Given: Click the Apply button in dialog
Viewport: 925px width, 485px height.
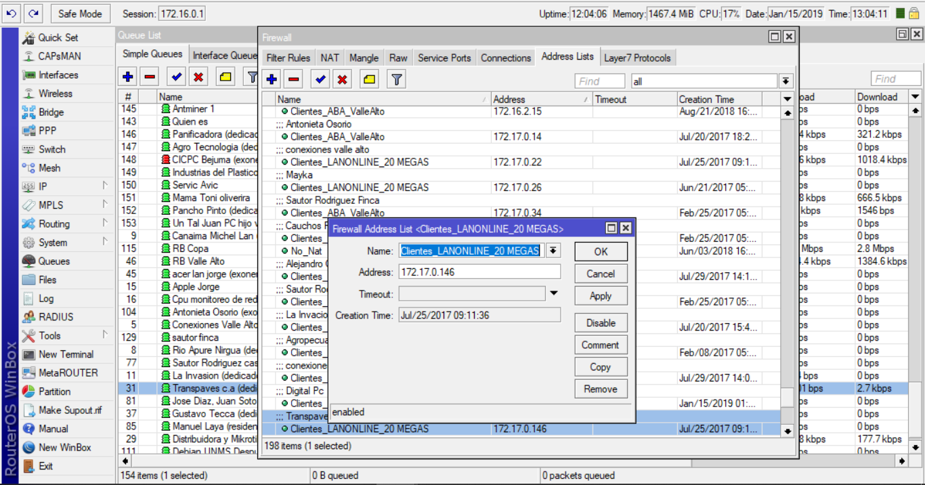Looking at the screenshot, I should click(x=601, y=296).
